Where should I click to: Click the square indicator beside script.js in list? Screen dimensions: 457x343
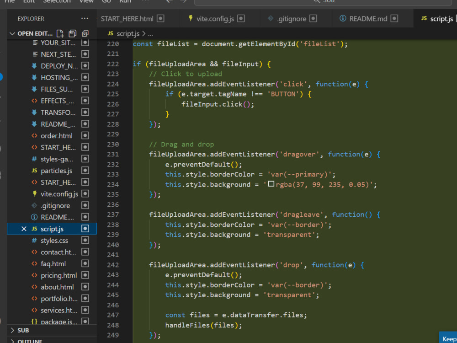click(85, 229)
